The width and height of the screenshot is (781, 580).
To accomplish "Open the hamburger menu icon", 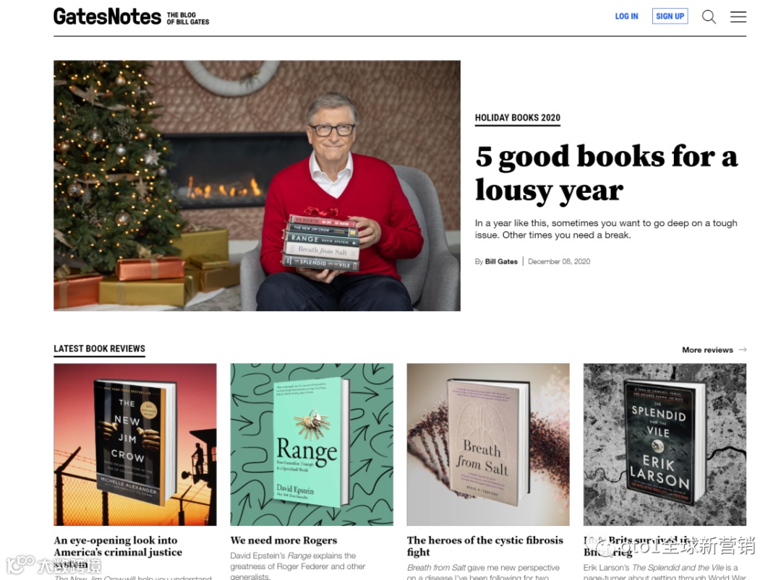I will [738, 17].
